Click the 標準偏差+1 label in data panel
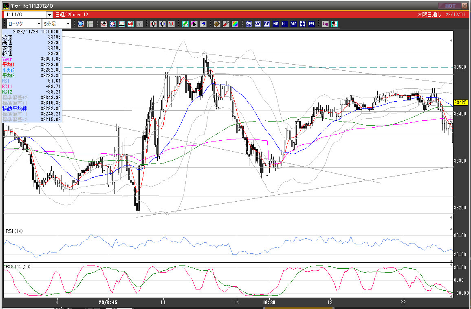The image size is (471, 309). [x=15, y=103]
